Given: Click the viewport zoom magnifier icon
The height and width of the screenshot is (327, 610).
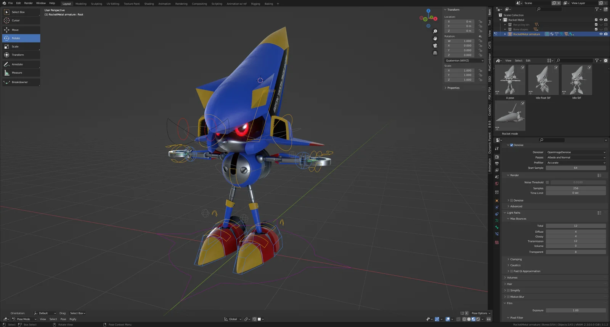Looking at the screenshot, I should click(435, 31).
